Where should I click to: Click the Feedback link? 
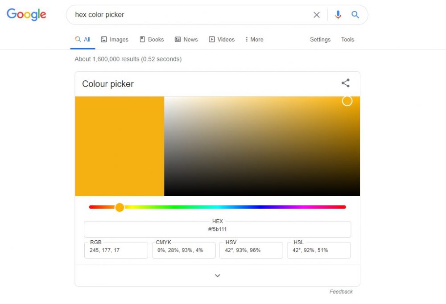pos(341,292)
